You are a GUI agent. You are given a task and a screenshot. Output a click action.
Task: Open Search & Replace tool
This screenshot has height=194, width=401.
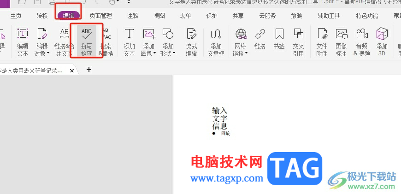(106, 42)
